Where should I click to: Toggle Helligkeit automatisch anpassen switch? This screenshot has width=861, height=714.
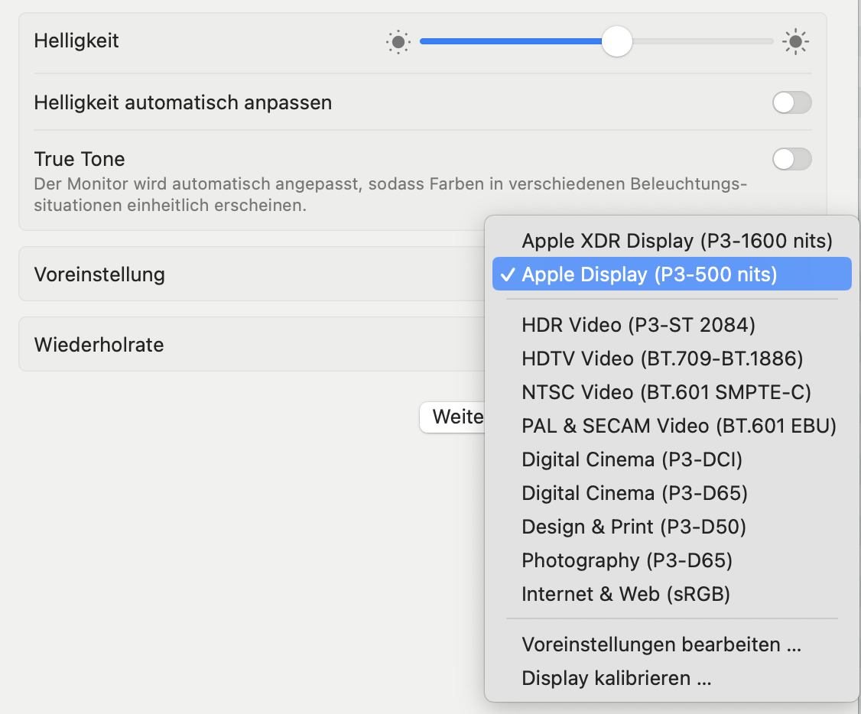point(791,102)
